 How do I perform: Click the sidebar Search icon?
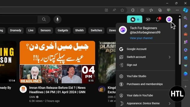click(185, 18)
